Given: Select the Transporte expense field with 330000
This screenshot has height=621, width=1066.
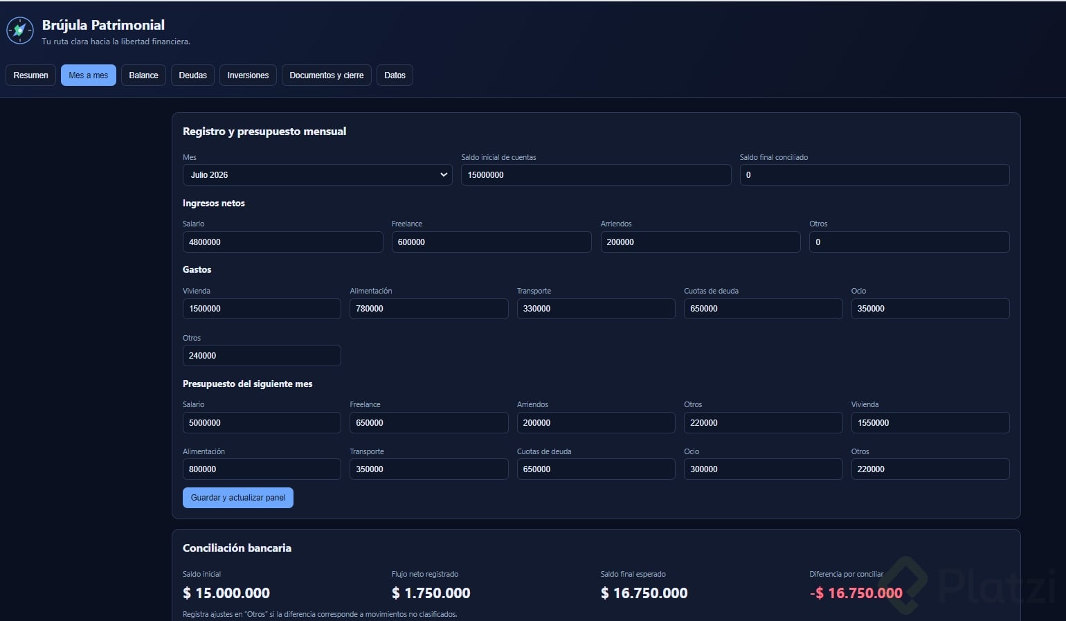Looking at the screenshot, I should pos(596,309).
